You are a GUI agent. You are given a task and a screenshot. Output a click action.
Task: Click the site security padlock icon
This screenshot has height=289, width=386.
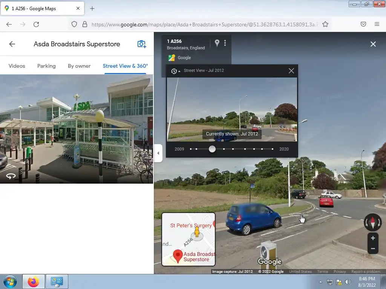tap(85, 24)
